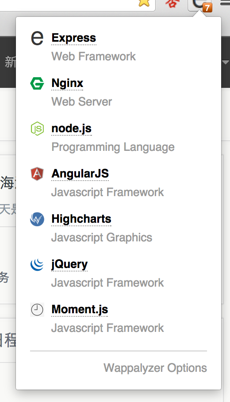Open the Highcharts link

pyautogui.click(x=81, y=219)
